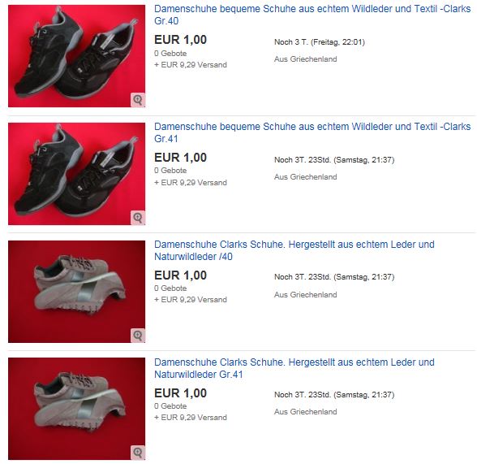View thumbnail of black Clarks Gr.41 shoes
The image size is (477, 464).
tap(76, 174)
